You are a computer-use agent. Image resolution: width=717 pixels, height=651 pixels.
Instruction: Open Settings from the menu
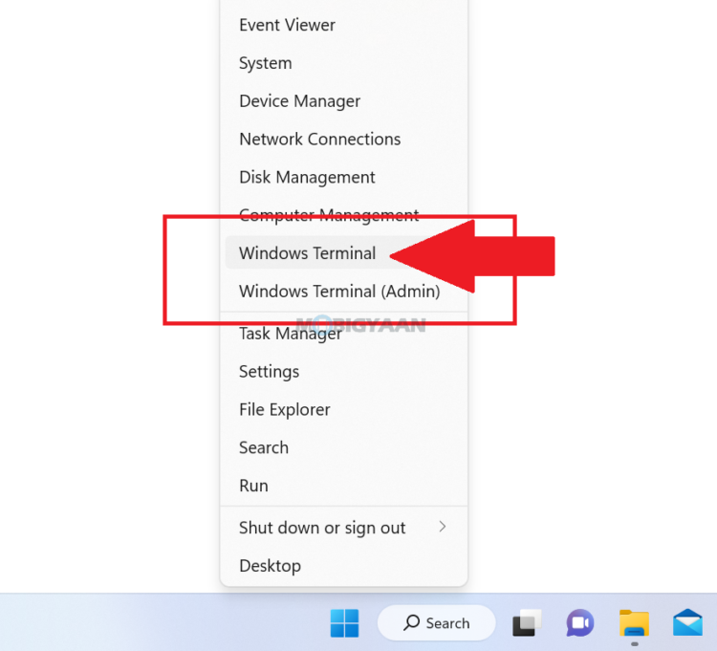tap(344, 371)
